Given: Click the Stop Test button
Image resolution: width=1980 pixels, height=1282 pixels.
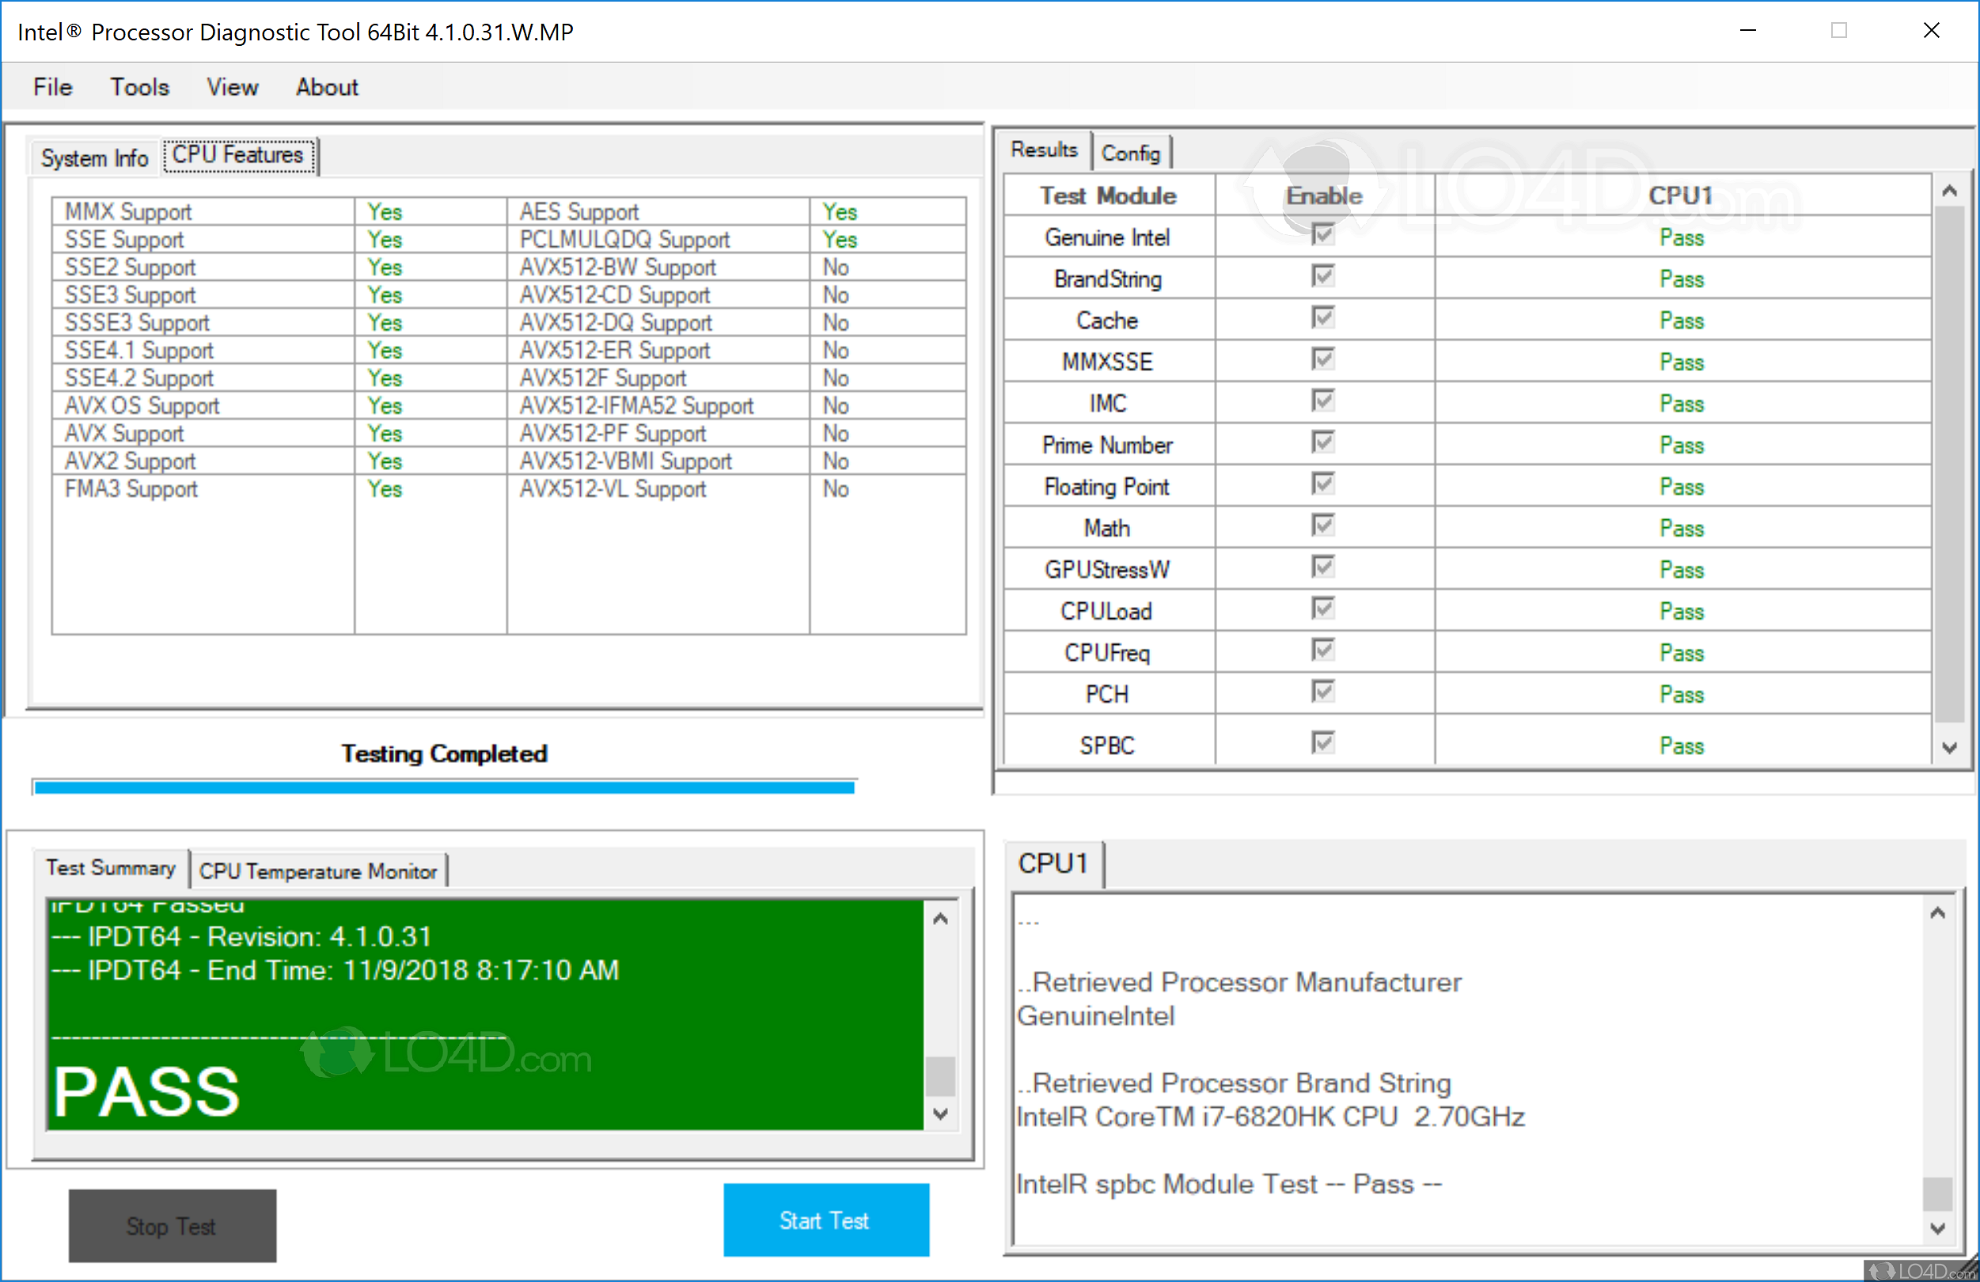Looking at the screenshot, I should [172, 1224].
